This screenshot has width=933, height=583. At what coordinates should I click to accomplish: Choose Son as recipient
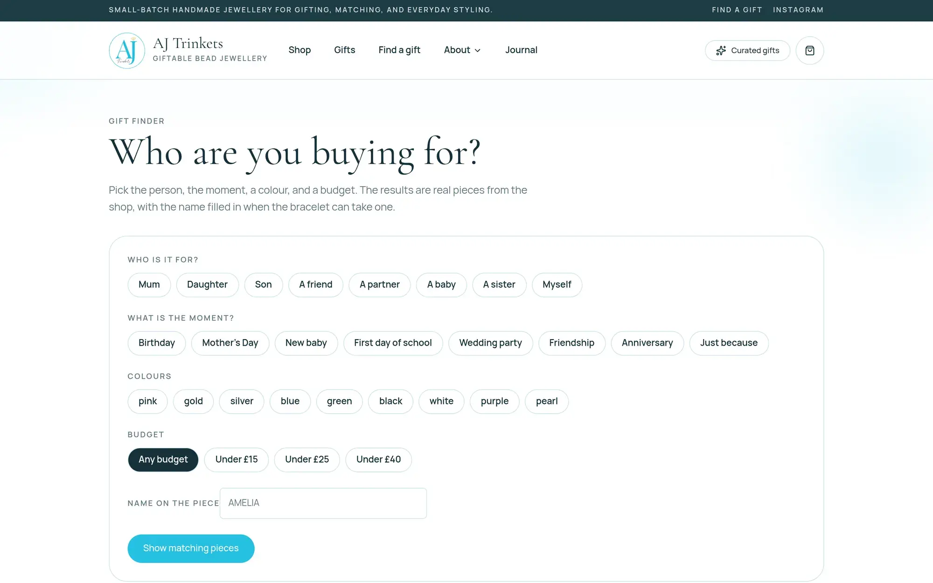[x=263, y=285]
